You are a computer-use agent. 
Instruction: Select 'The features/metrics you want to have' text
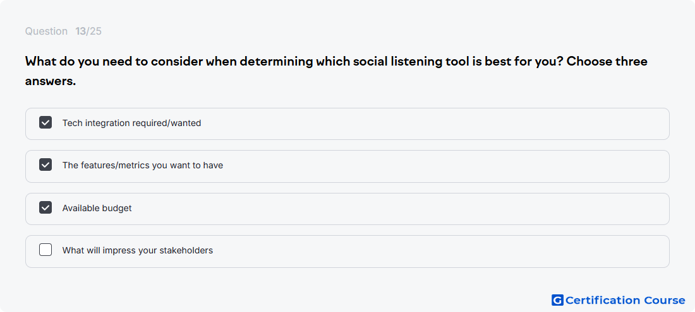pyautogui.click(x=143, y=166)
